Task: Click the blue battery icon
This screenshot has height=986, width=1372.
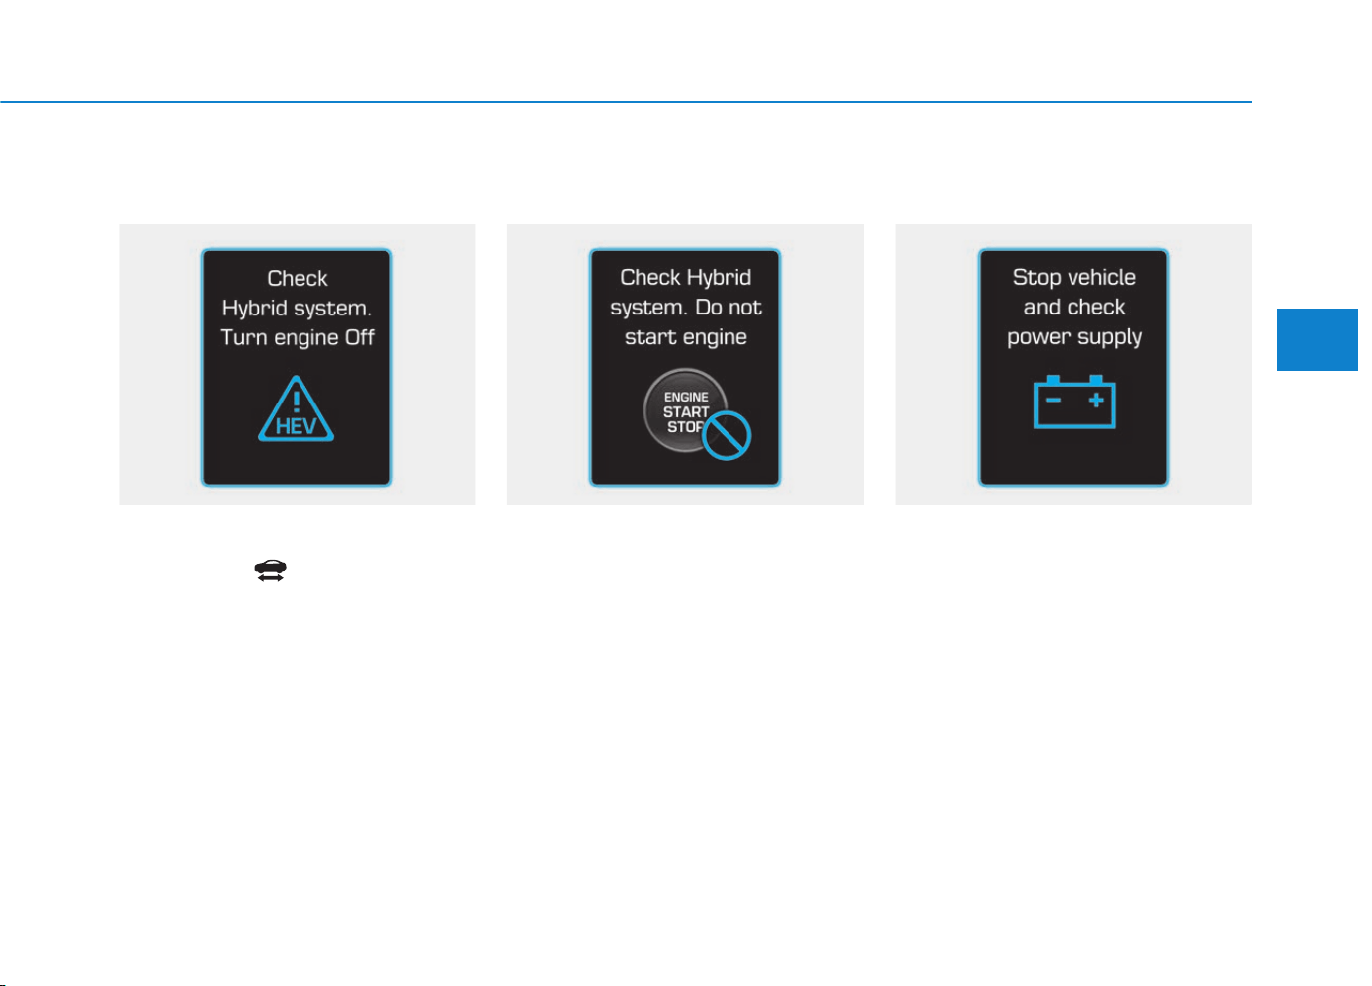Action: tap(1074, 402)
